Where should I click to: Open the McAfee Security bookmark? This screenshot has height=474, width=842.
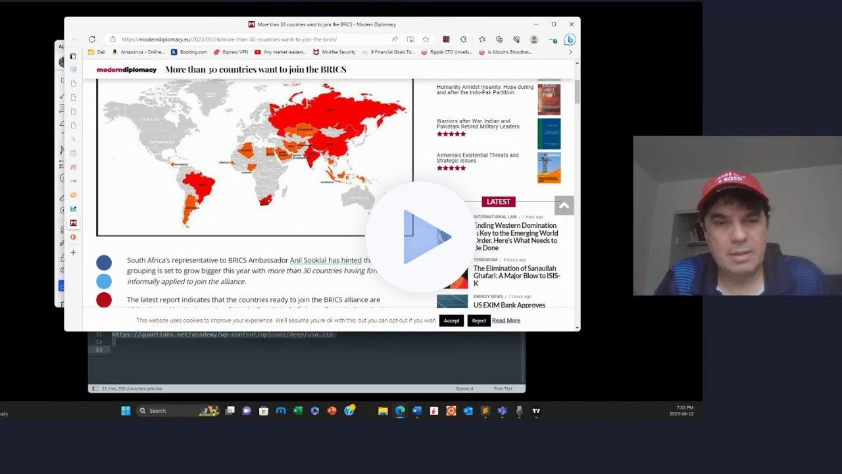click(334, 52)
